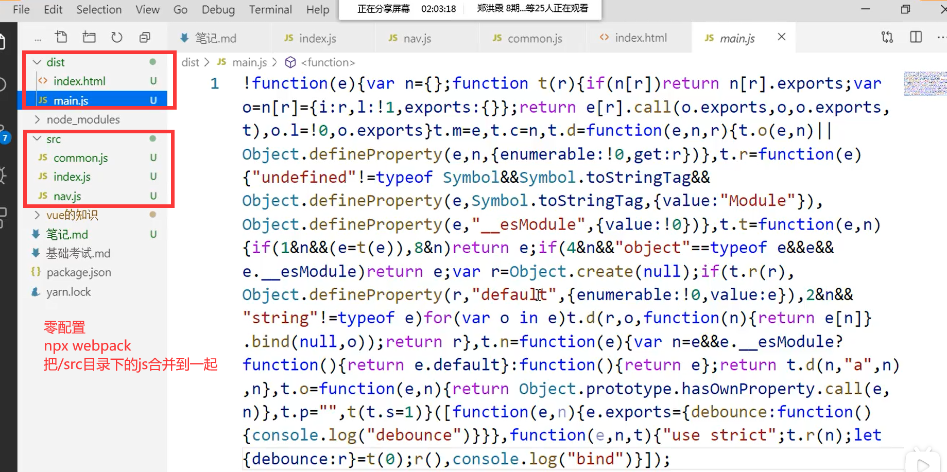Open source control changes icon in editor toolbar
The image size is (947, 472).
click(x=887, y=37)
